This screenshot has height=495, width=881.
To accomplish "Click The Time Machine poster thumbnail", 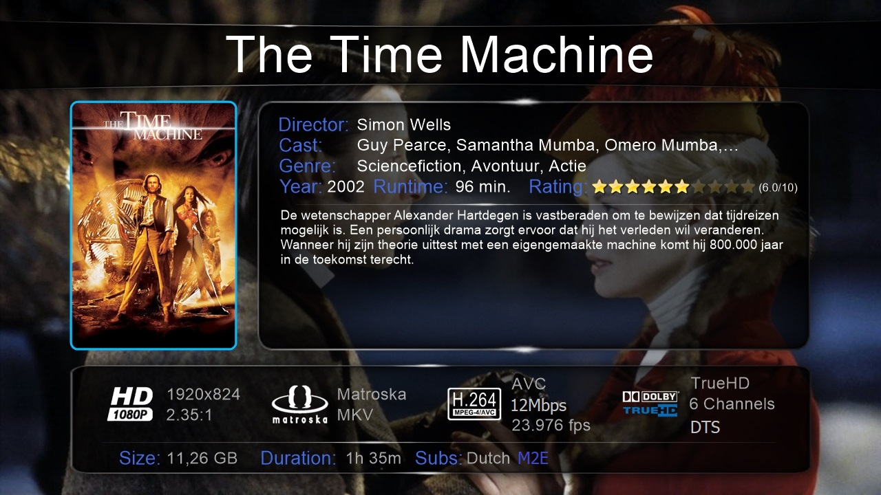I will point(153,225).
